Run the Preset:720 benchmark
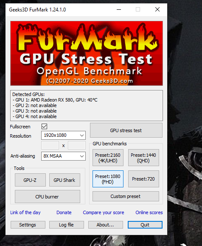The image size is (202, 246). pyautogui.click(x=143, y=179)
